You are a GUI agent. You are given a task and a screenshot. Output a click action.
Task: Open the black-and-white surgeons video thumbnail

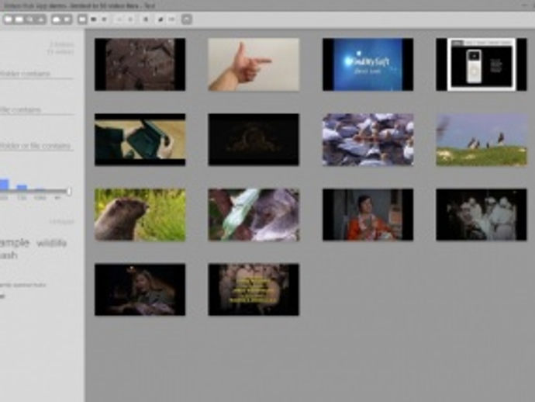point(481,215)
